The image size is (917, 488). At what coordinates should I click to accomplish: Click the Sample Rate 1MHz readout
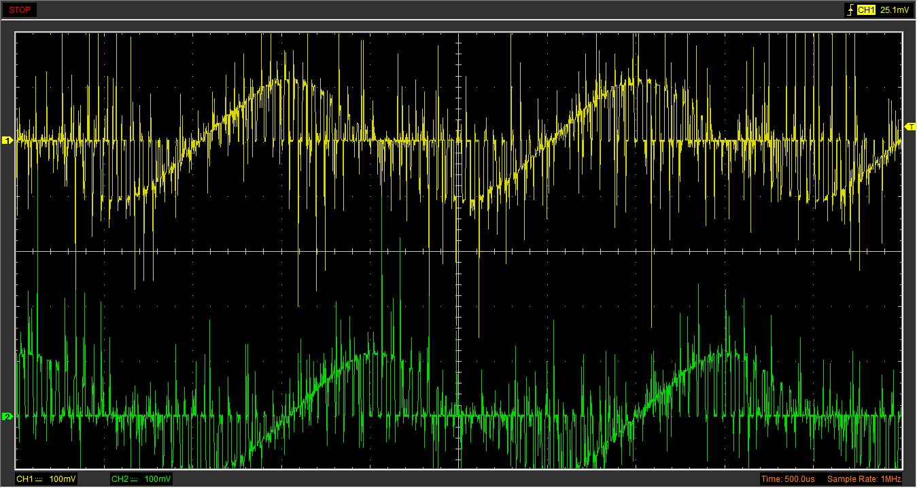[x=863, y=480]
